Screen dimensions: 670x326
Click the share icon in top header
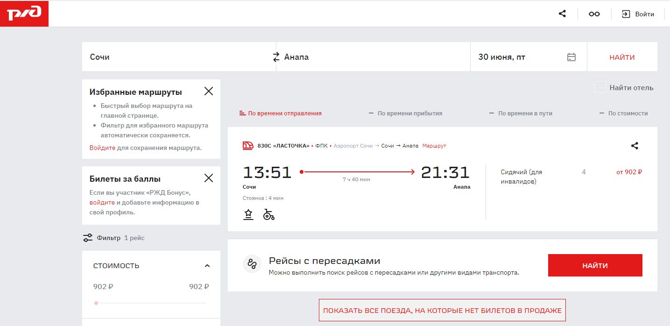pyautogui.click(x=562, y=14)
